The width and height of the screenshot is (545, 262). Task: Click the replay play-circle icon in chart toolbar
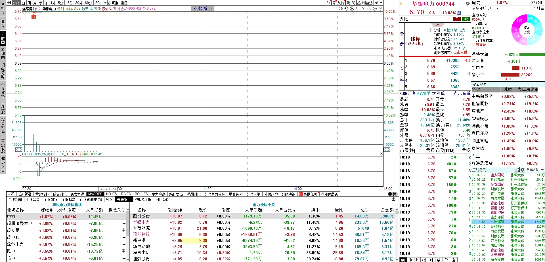pyautogui.click(x=352, y=9)
